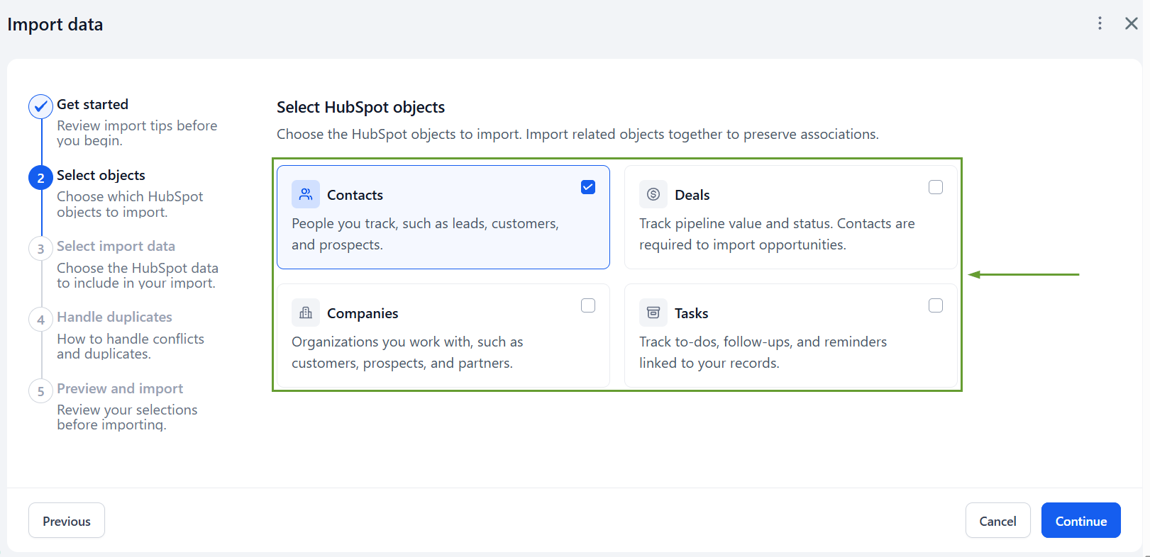Click the step 3 number circle
Image resolution: width=1150 pixels, height=557 pixels.
(x=40, y=249)
